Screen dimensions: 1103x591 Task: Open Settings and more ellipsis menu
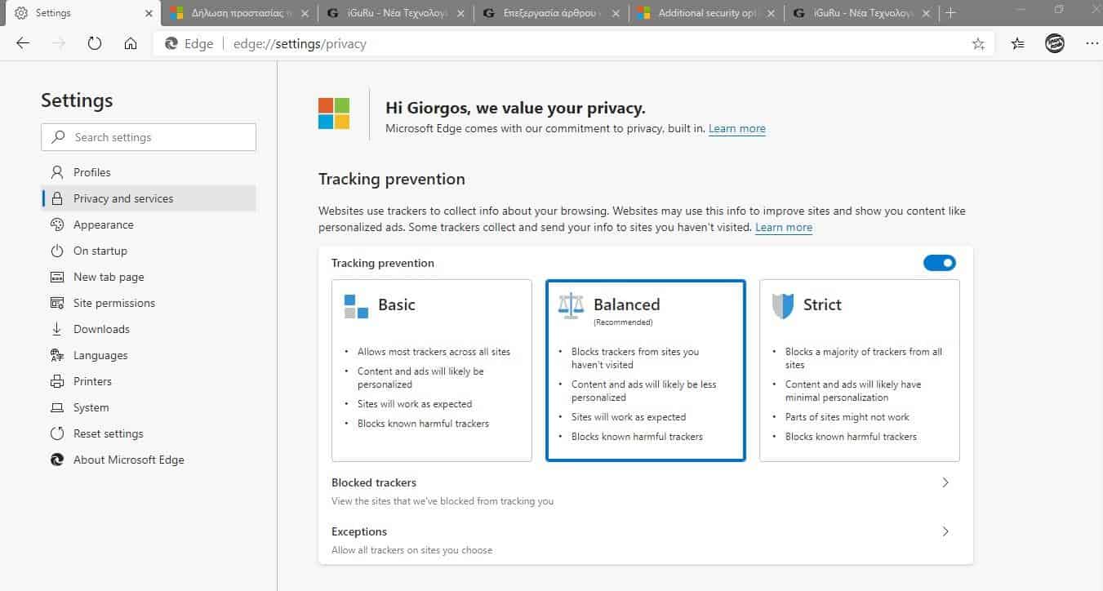pos(1092,44)
